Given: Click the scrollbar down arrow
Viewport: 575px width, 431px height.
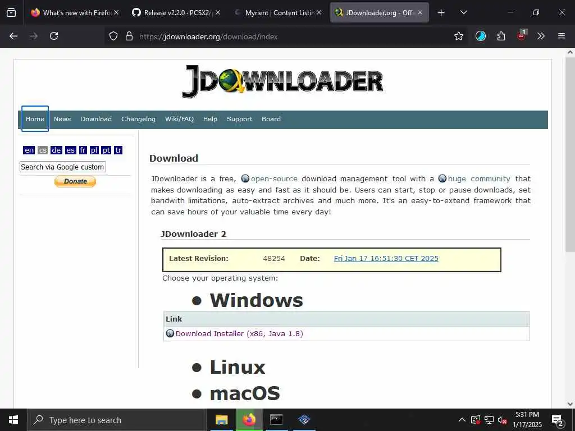Looking at the screenshot, I should [x=570, y=404].
